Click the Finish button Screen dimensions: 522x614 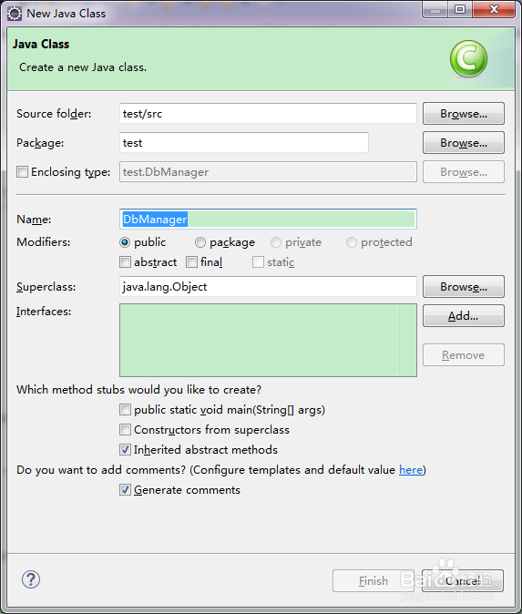(374, 580)
